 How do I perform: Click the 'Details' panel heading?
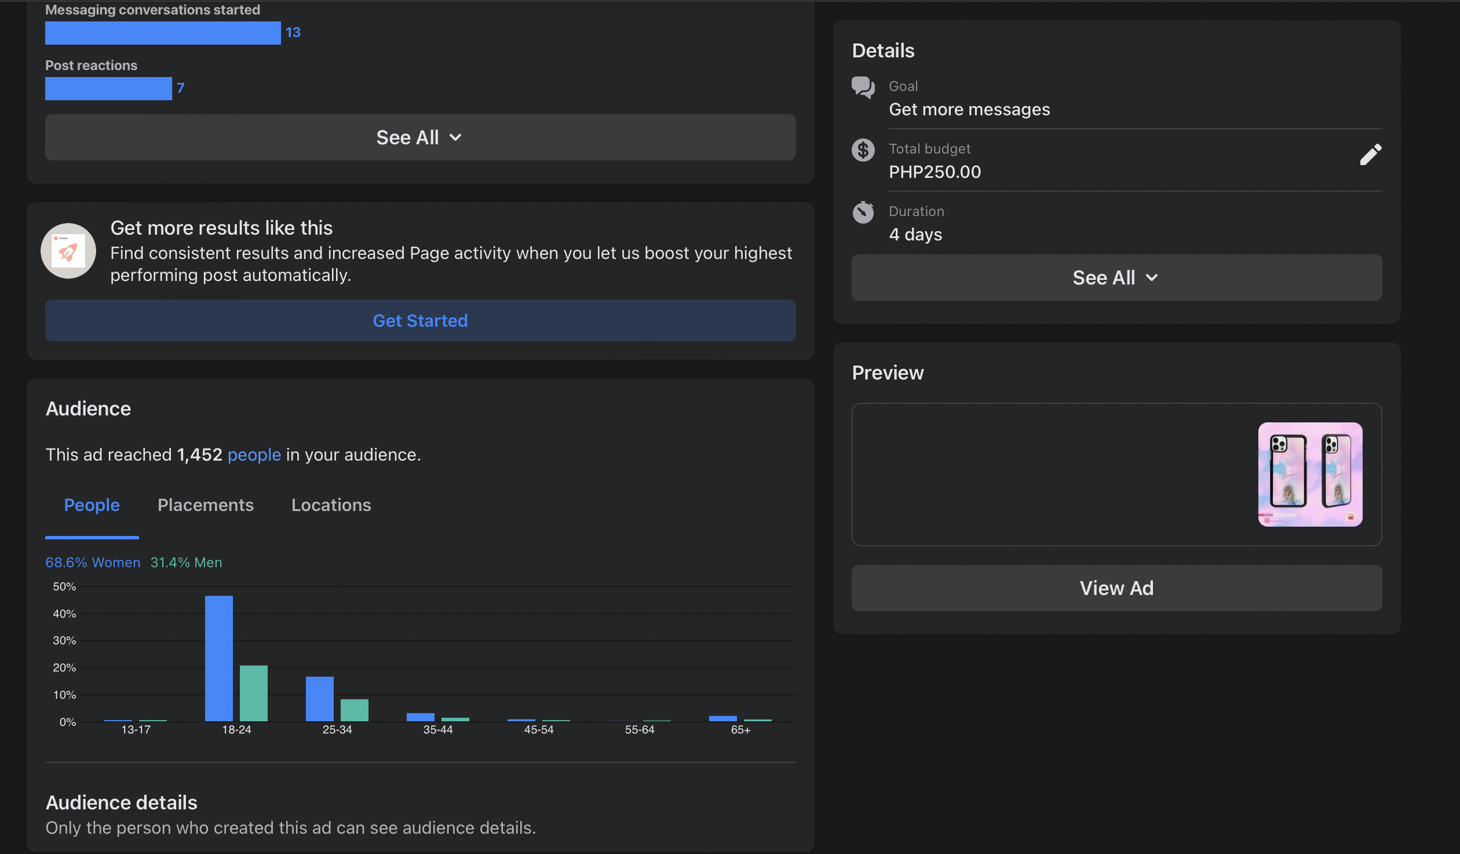(x=883, y=50)
